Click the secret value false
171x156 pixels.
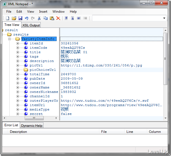66,114
